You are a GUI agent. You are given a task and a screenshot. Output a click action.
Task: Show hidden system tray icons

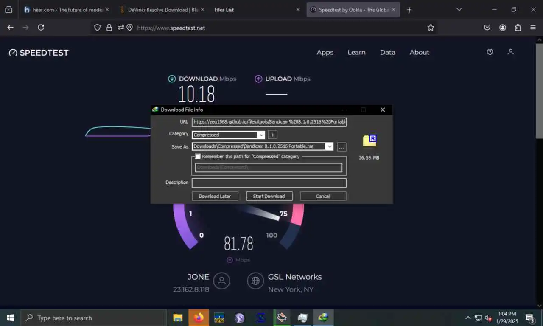468,318
